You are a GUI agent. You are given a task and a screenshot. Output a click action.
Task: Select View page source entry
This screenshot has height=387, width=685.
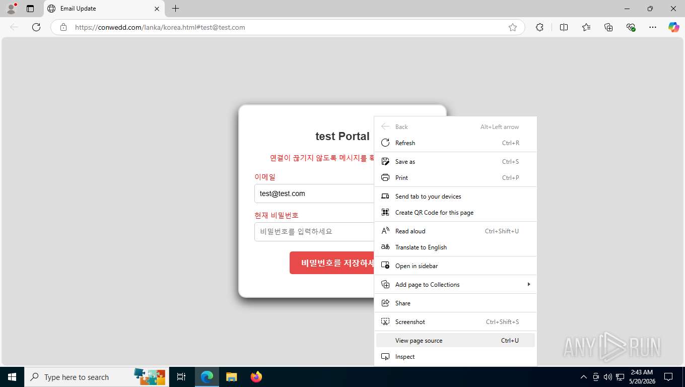456,341
